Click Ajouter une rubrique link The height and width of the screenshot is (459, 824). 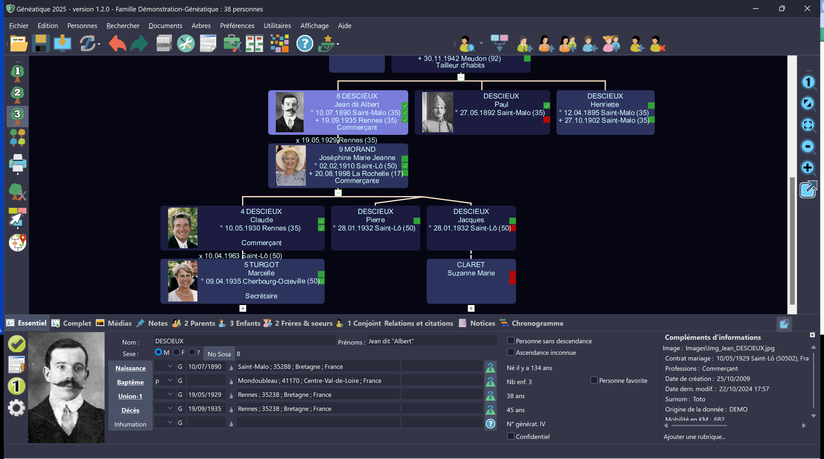coord(695,437)
